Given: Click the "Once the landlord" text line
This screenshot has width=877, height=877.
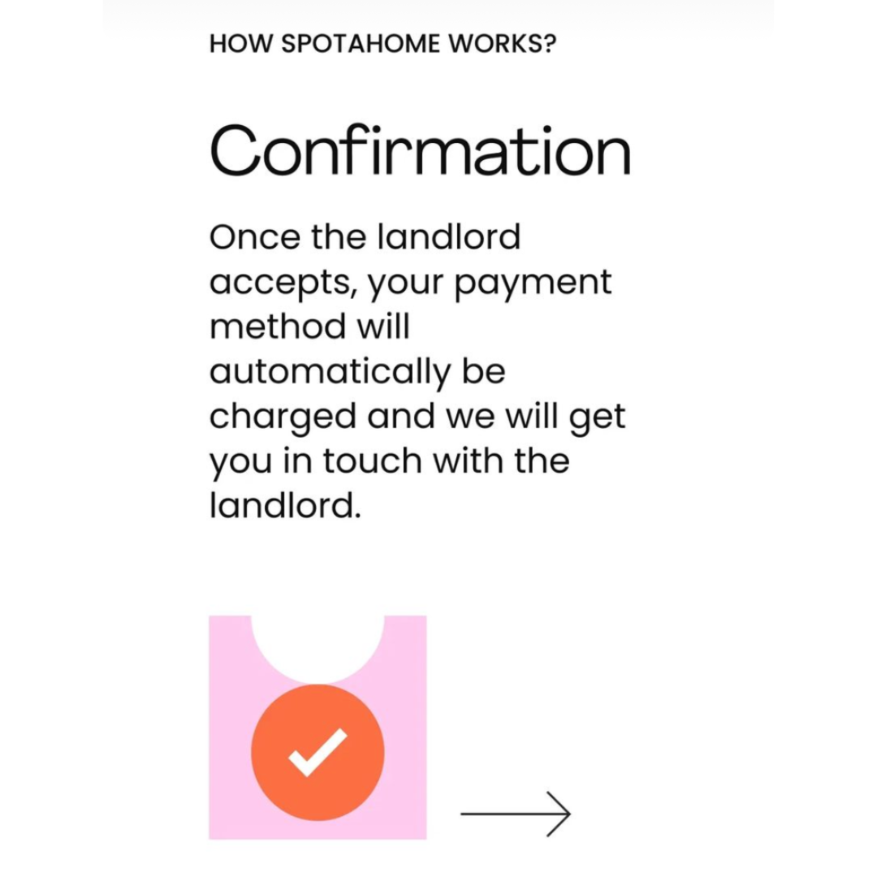Looking at the screenshot, I should click(365, 237).
